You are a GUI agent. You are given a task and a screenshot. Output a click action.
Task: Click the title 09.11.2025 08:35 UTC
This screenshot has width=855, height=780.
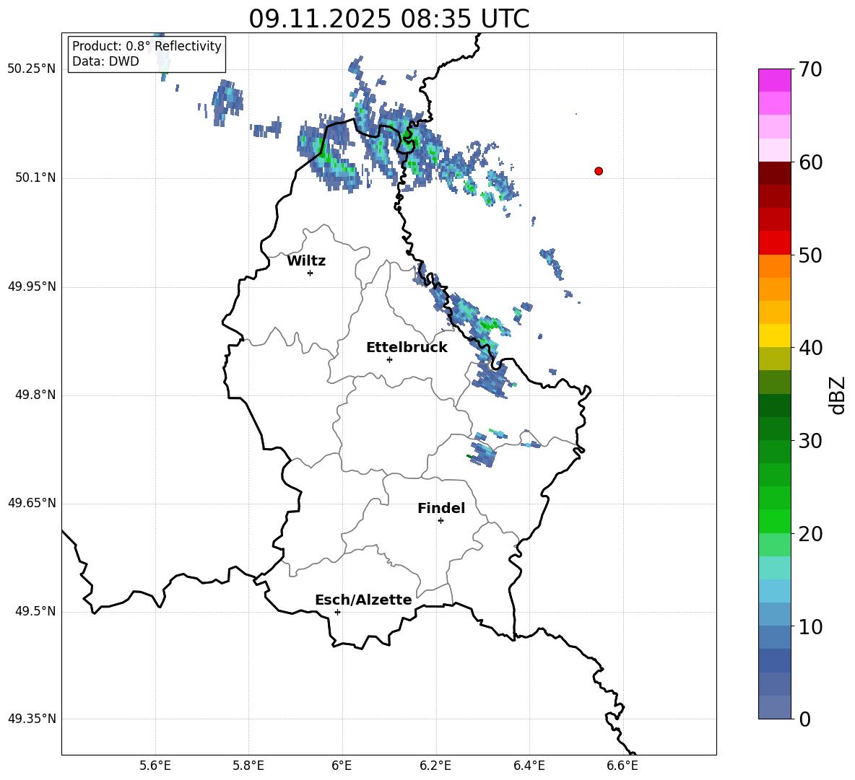coord(389,19)
